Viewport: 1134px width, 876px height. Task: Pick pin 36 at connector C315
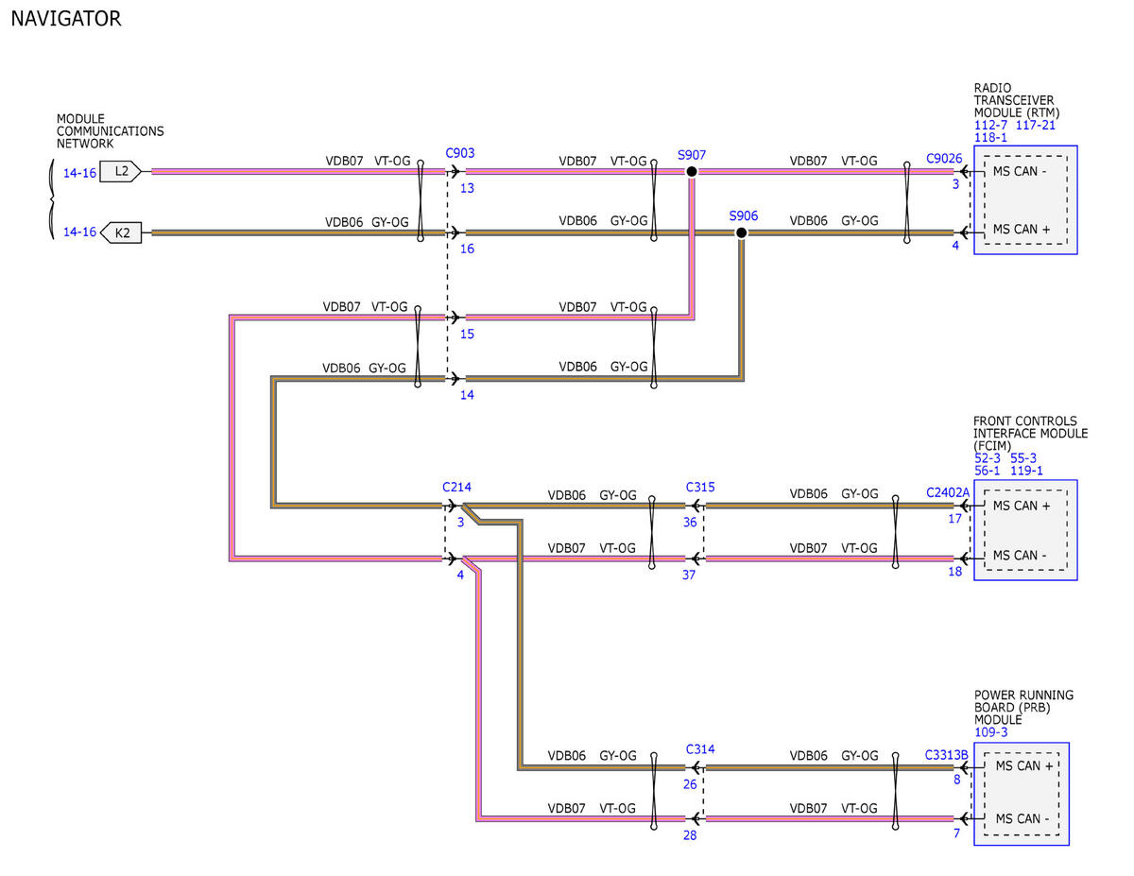point(690,522)
